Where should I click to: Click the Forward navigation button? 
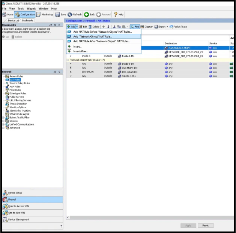click(x=104, y=14)
